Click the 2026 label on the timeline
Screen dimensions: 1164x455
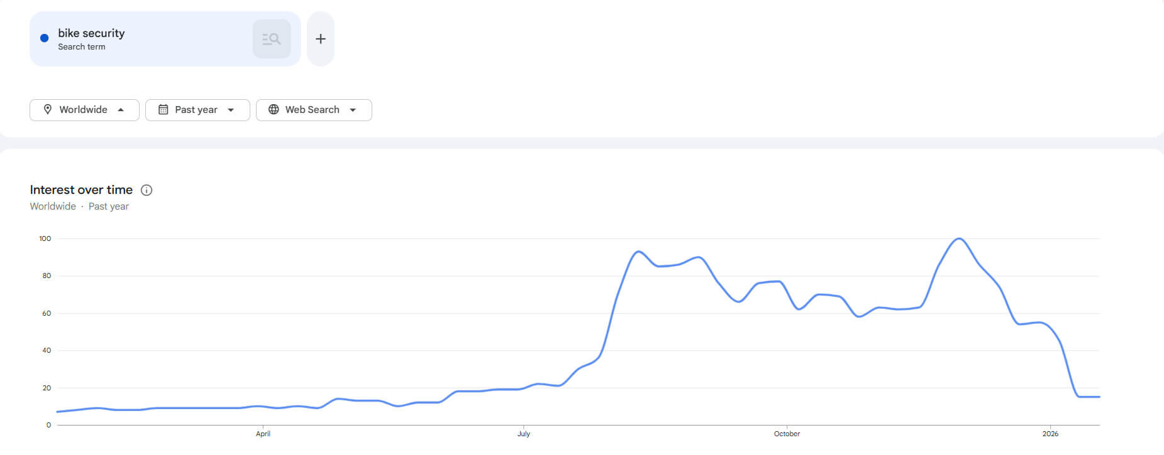(x=1050, y=434)
